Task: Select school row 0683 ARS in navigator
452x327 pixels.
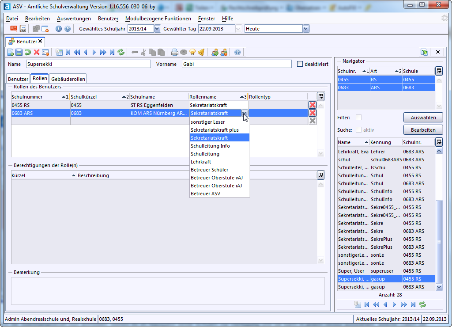Action: (x=386, y=87)
